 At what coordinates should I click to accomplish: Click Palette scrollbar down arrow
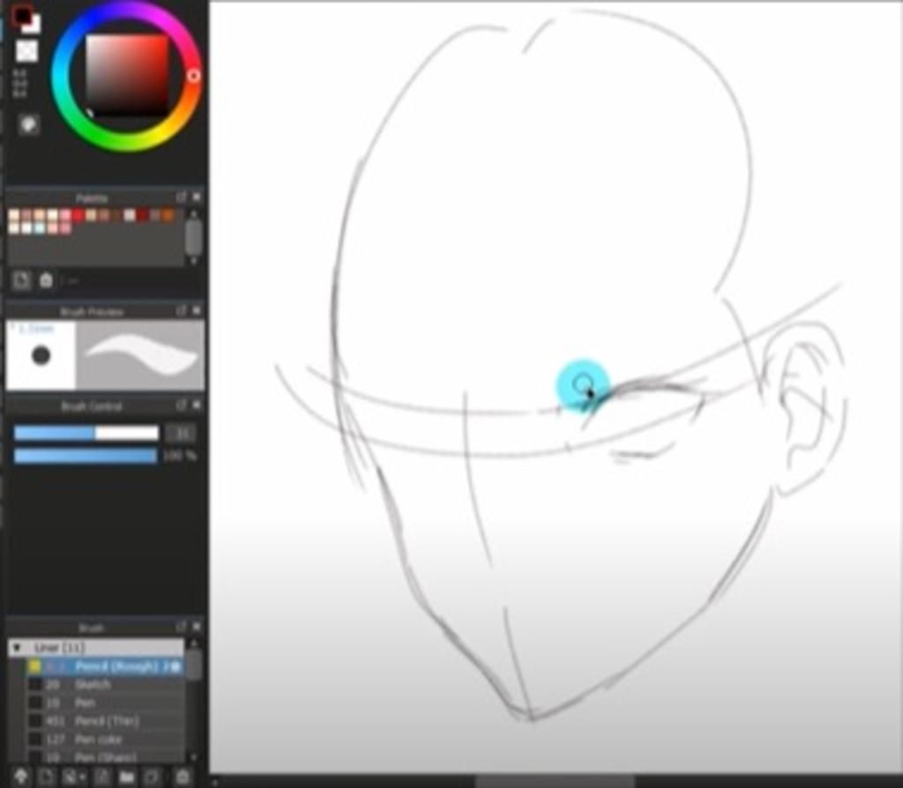coord(194,261)
